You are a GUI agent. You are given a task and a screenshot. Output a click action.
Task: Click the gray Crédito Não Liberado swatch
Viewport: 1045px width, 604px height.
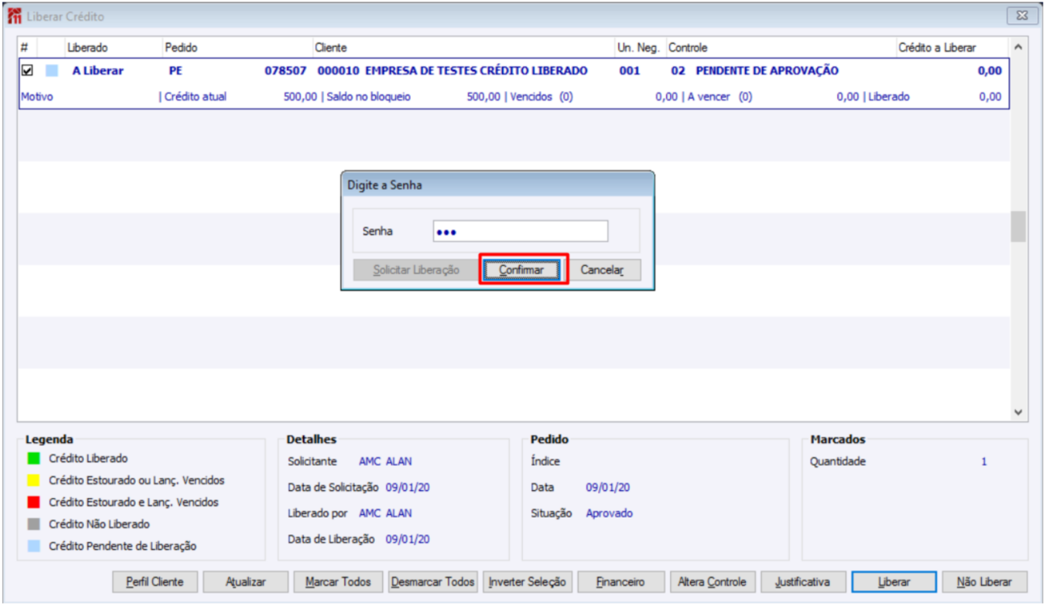[x=33, y=524]
